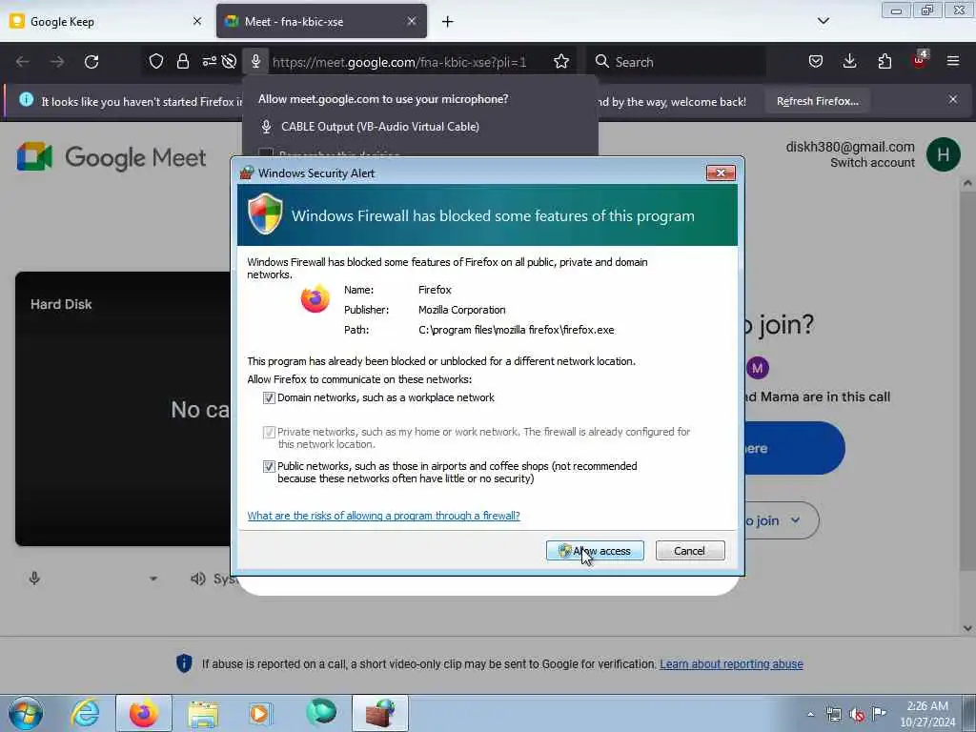Bookmark this page with the star icon

[561, 61]
